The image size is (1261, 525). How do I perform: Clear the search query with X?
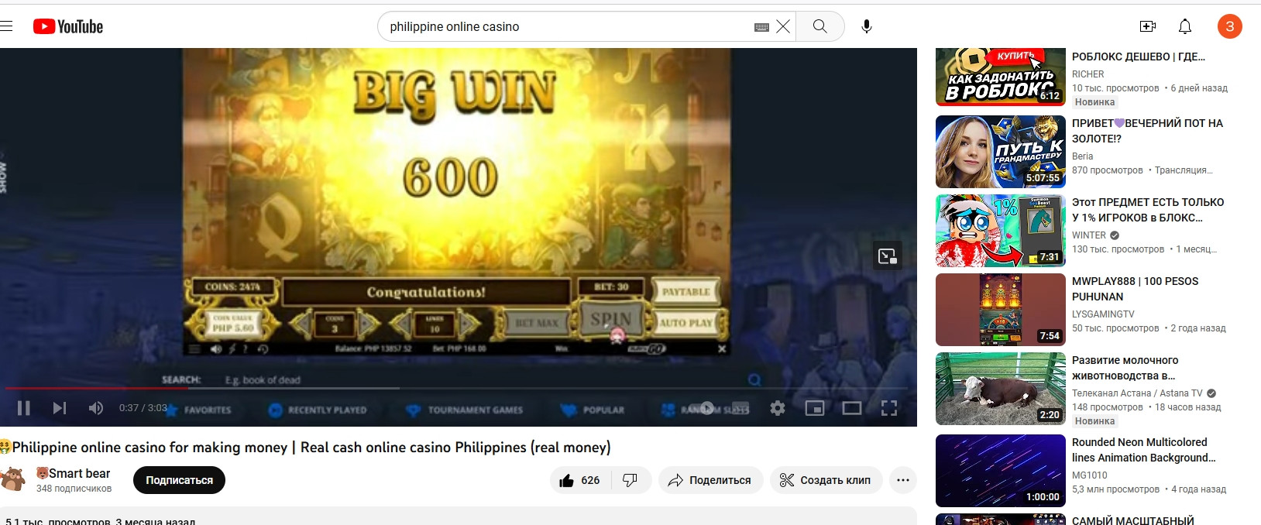[783, 26]
